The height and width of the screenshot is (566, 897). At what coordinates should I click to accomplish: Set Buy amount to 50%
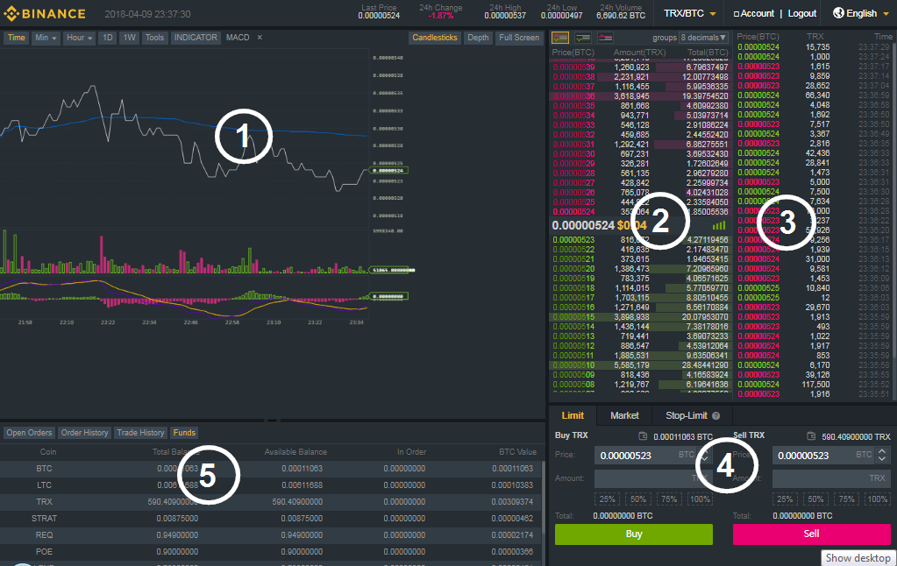click(x=637, y=499)
